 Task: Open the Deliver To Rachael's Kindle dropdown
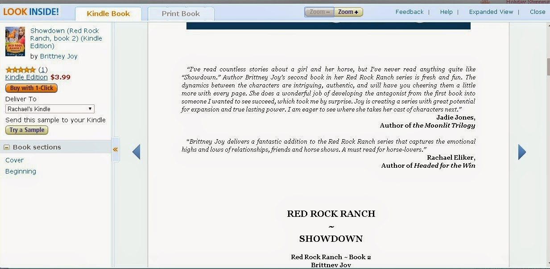(x=50, y=109)
